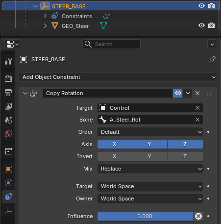Open the Output properties tab
This screenshot has width=221, height=224.
[8, 93]
